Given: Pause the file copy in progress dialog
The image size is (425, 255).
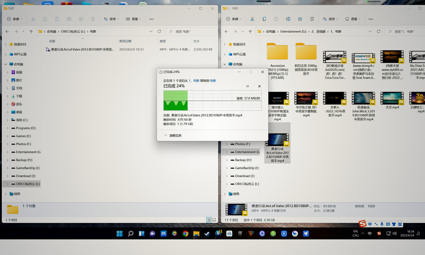Looking at the screenshot, I should click(247, 86).
